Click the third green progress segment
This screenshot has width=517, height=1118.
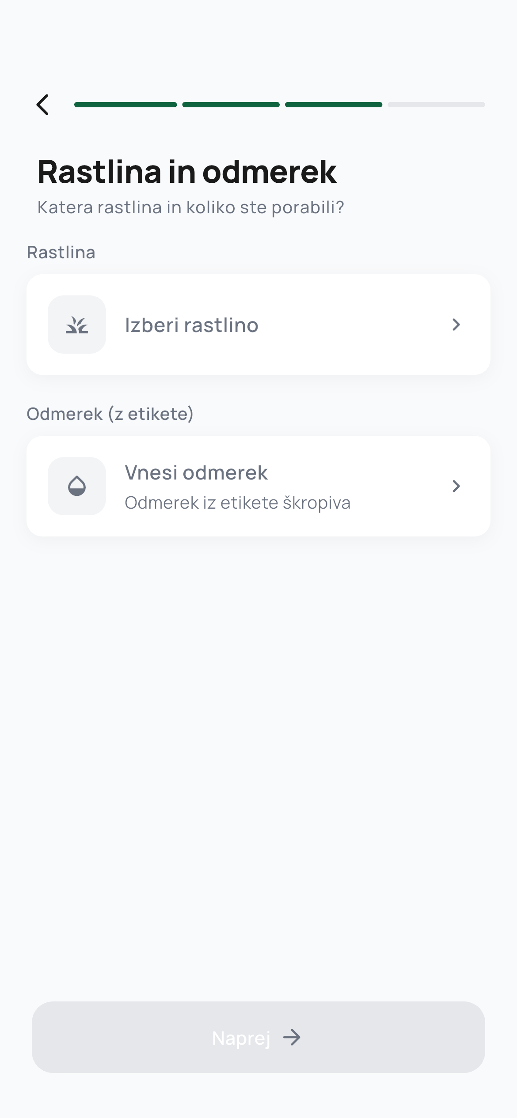334,105
